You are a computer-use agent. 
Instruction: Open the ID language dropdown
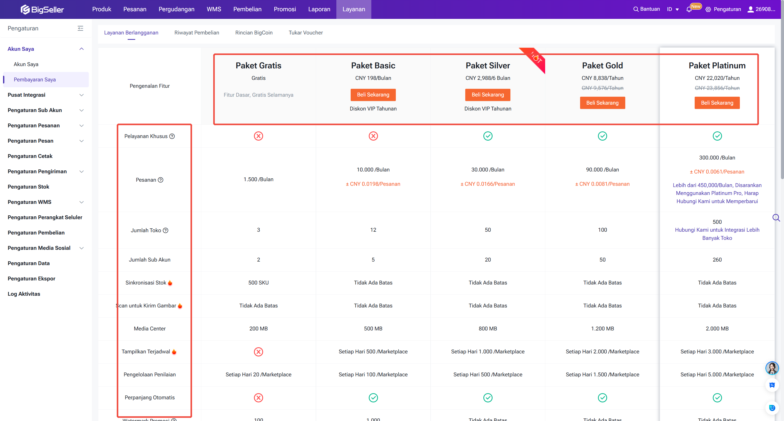pyautogui.click(x=673, y=9)
